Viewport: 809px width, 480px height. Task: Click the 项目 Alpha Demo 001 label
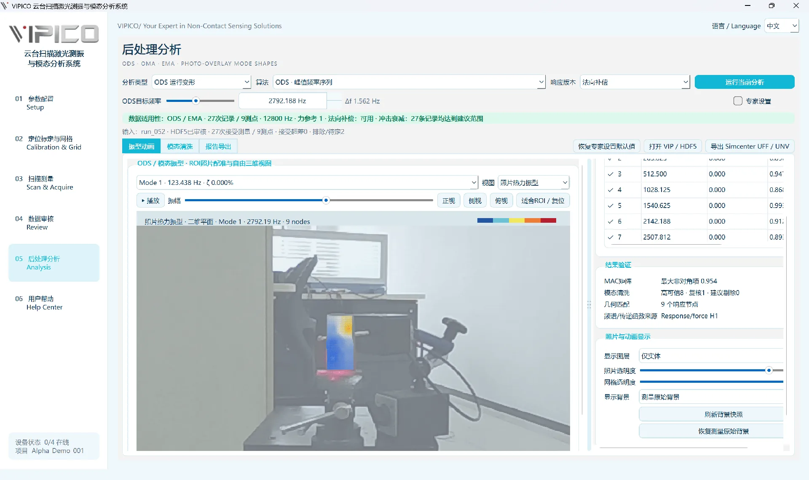pos(50,451)
